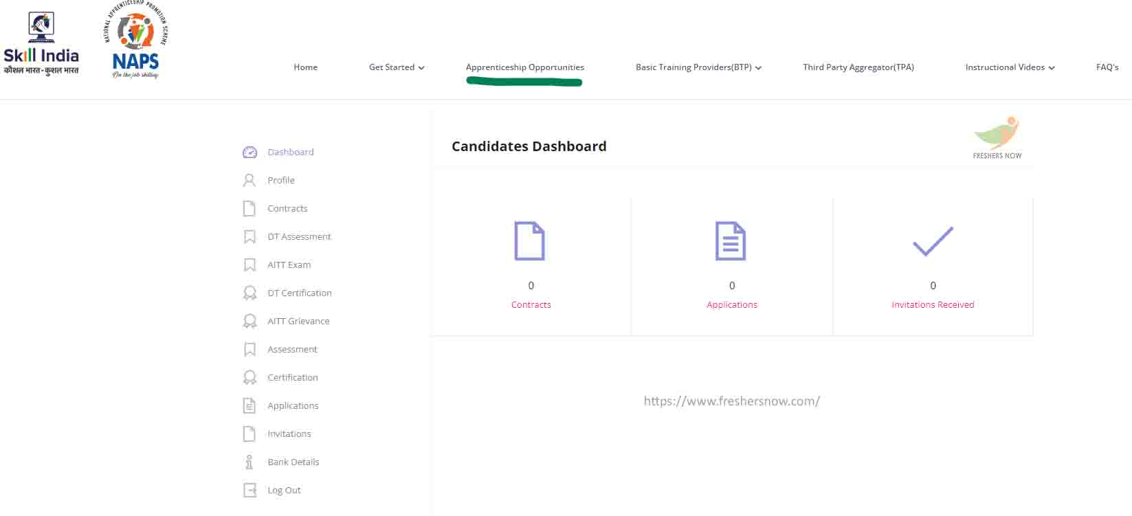Click the AITT Grievance ribbon icon

(x=249, y=322)
